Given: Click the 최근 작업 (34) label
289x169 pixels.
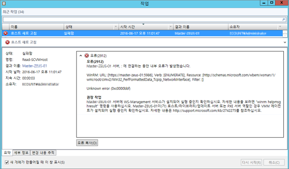Looking at the screenshot, I should tap(13, 12).
